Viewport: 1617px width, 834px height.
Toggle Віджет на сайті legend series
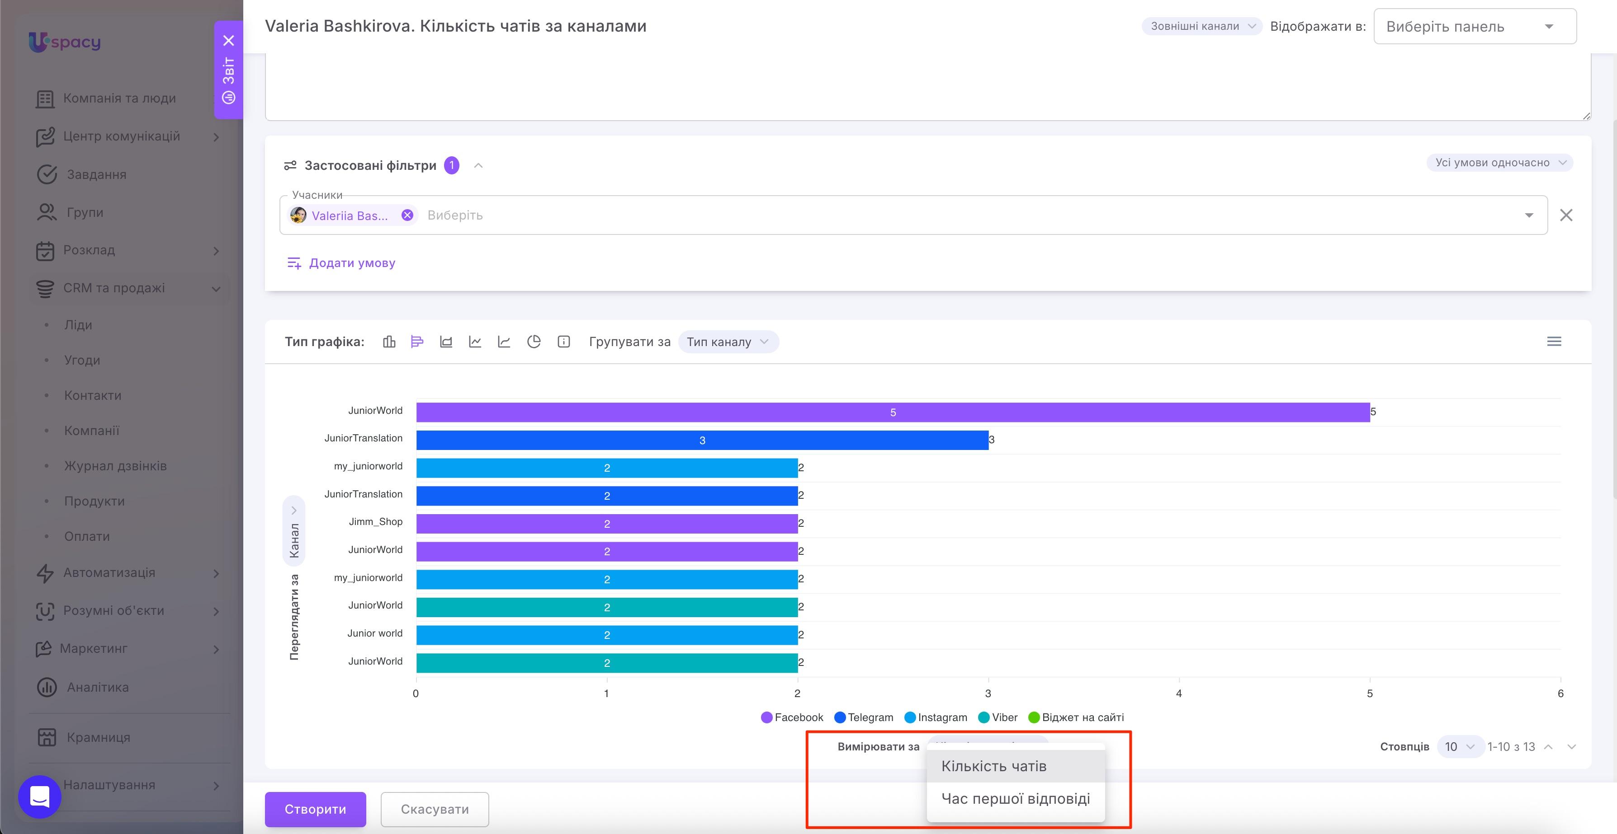(1077, 717)
